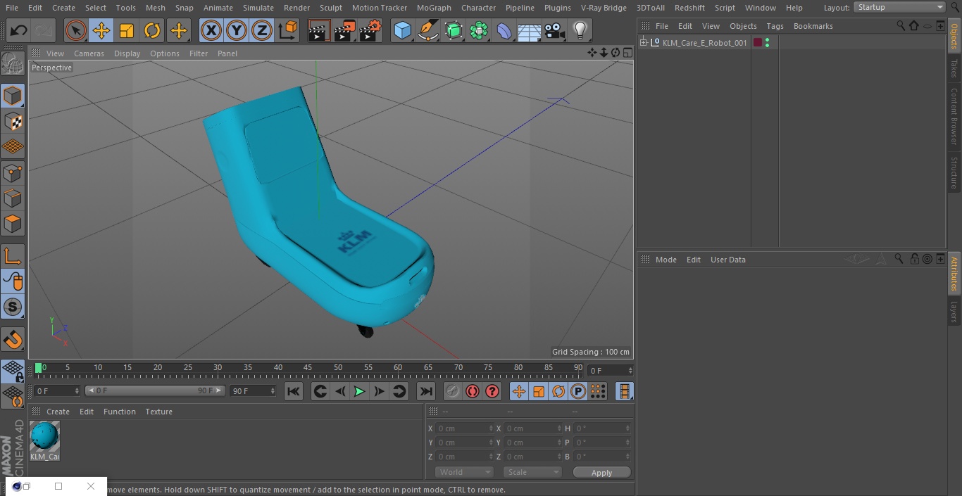The image size is (962, 496).
Task: Toggle Snap S icon in left toolbar
Action: [13, 307]
